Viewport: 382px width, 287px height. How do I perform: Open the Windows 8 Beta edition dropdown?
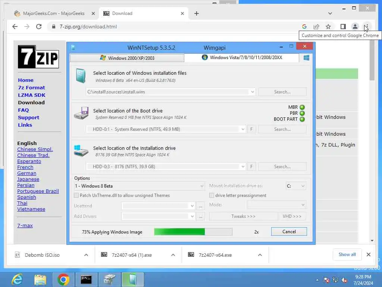(x=139, y=186)
